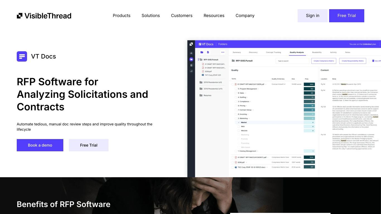Tick the Website term checkbox
This screenshot has height=214, width=381.
tap(239, 131)
